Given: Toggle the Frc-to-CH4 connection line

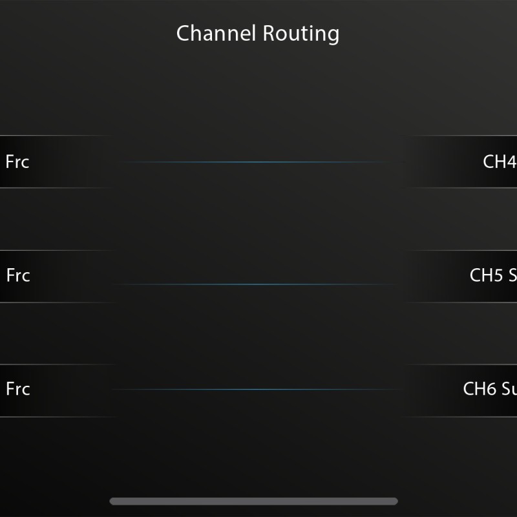Looking at the screenshot, I should 258,162.
